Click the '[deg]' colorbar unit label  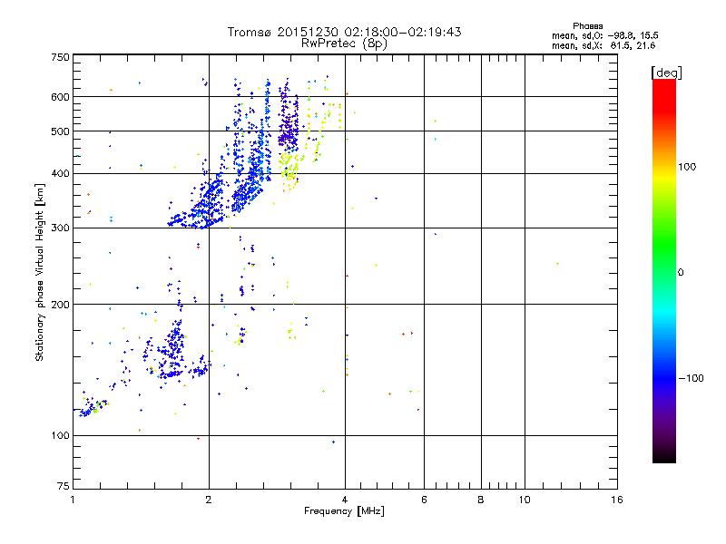click(x=666, y=73)
